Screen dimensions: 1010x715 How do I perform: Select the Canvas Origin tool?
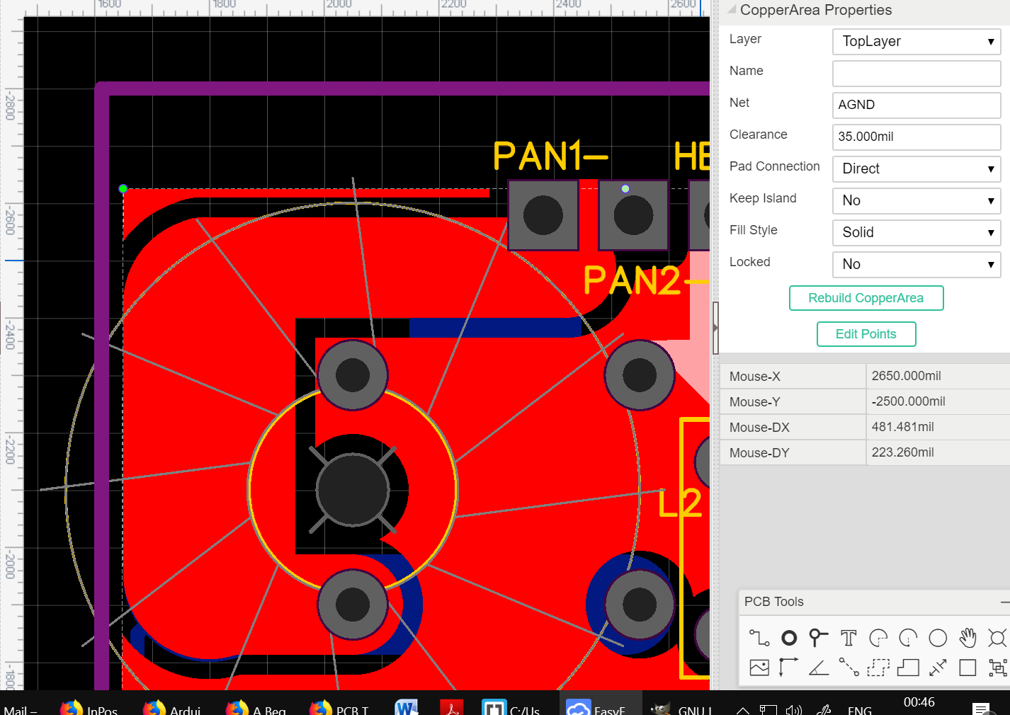pyautogui.click(x=789, y=668)
